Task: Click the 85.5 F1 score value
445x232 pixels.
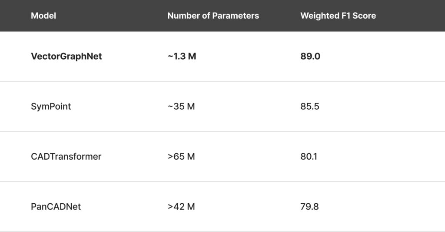Action: pos(310,106)
